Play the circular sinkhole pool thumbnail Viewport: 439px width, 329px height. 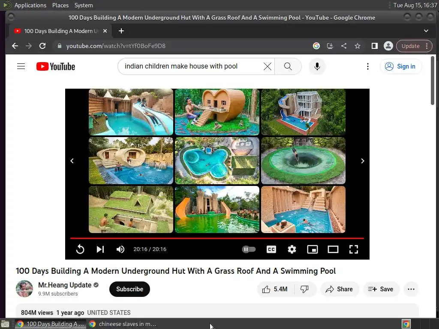[x=303, y=161]
